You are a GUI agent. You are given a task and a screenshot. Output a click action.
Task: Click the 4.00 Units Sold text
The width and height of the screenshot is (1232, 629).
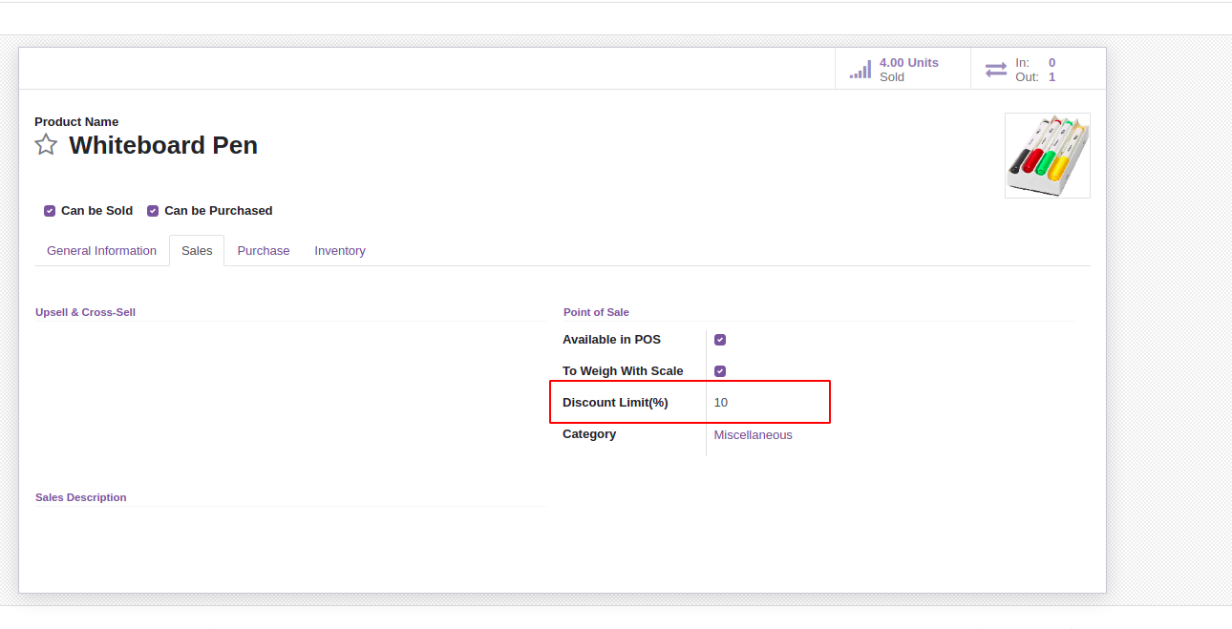point(908,70)
